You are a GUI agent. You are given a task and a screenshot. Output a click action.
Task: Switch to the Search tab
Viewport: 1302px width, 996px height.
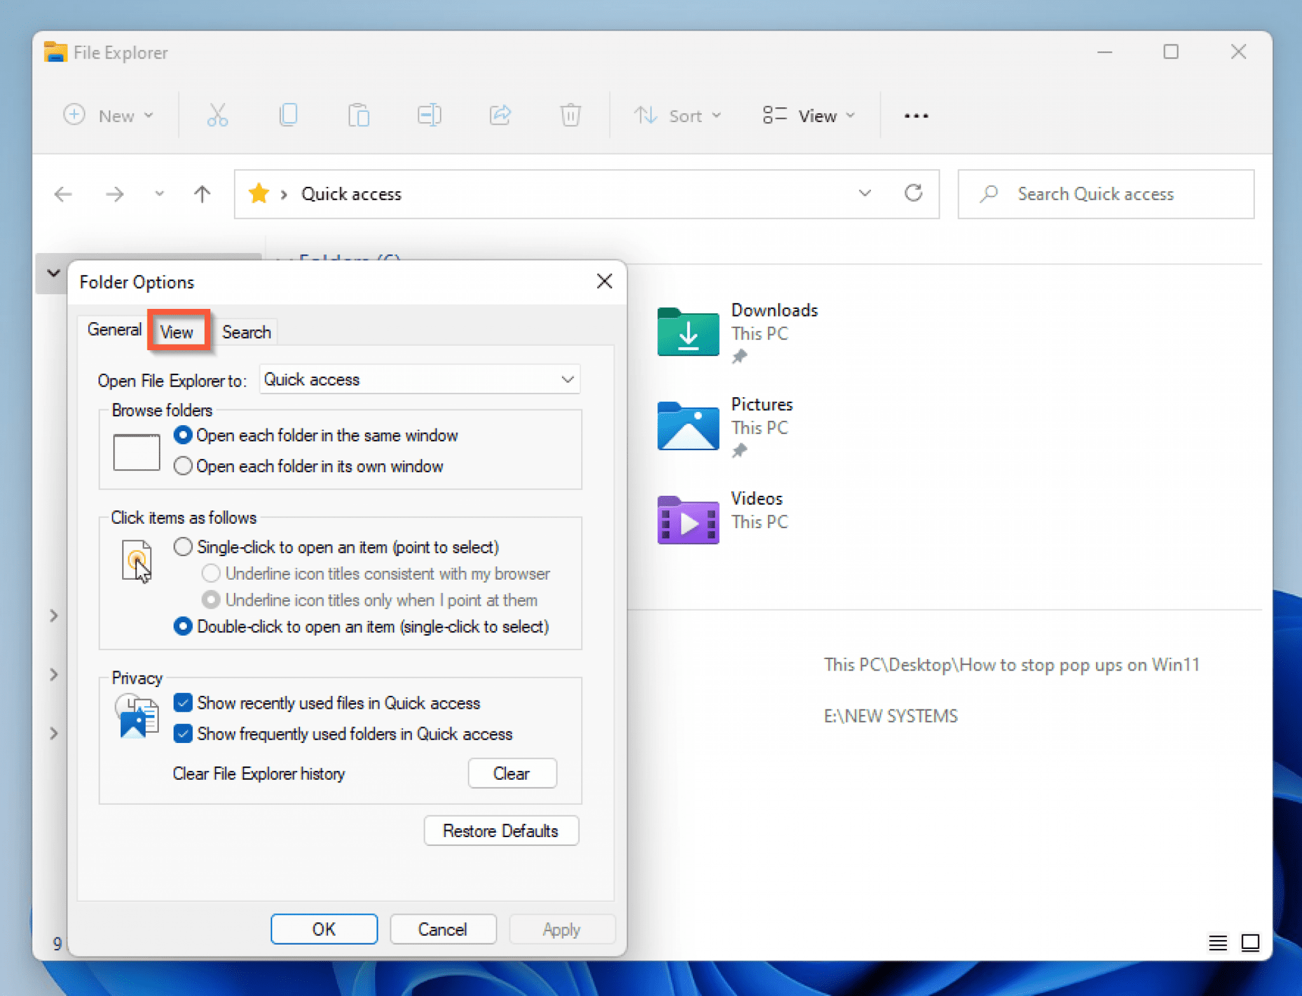click(246, 332)
